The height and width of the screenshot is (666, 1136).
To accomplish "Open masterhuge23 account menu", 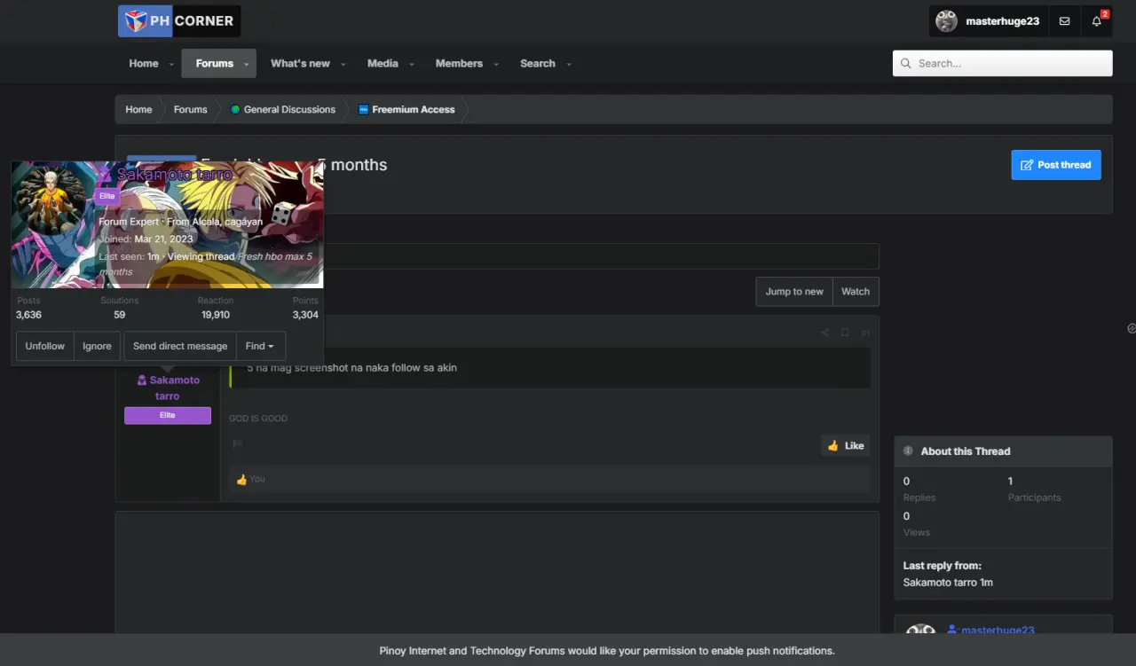I will (x=989, y=21).
